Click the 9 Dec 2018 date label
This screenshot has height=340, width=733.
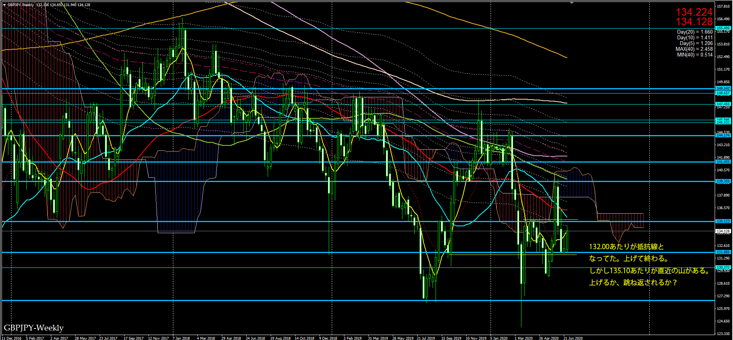pos(328,338)
